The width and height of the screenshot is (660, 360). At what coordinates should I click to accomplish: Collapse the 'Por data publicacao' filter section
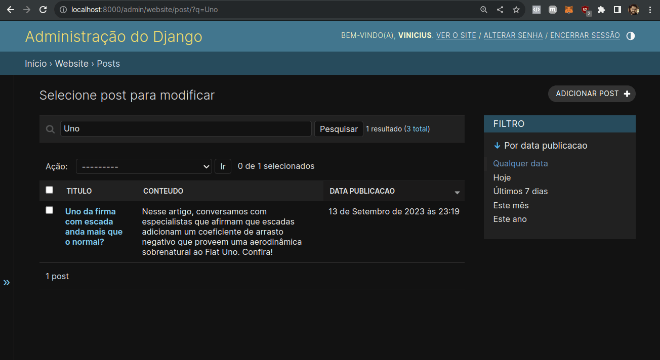coord(497,146)
